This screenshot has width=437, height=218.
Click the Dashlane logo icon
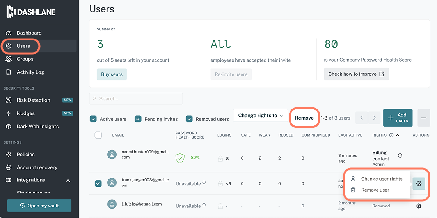click(x=11, y=12)
